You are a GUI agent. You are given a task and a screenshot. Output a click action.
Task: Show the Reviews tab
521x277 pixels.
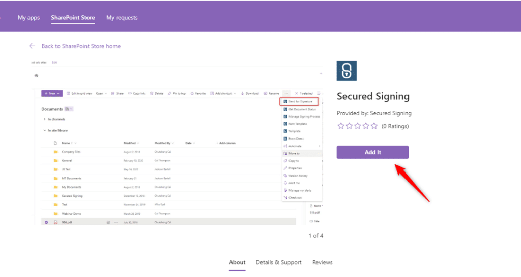[x=322, y=262]
